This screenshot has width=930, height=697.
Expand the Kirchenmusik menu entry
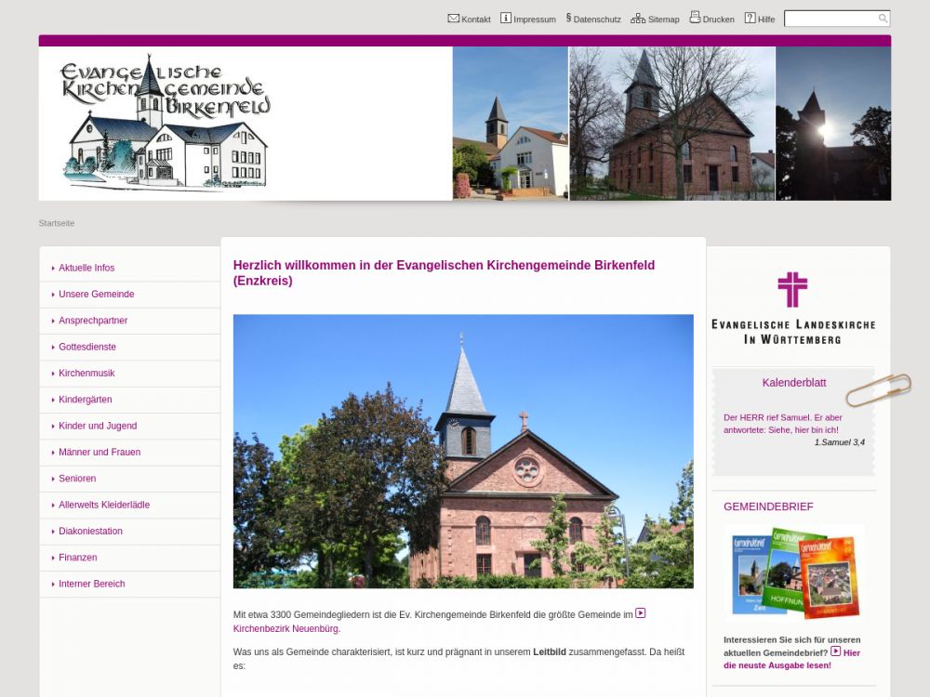[x=86, y=373]
